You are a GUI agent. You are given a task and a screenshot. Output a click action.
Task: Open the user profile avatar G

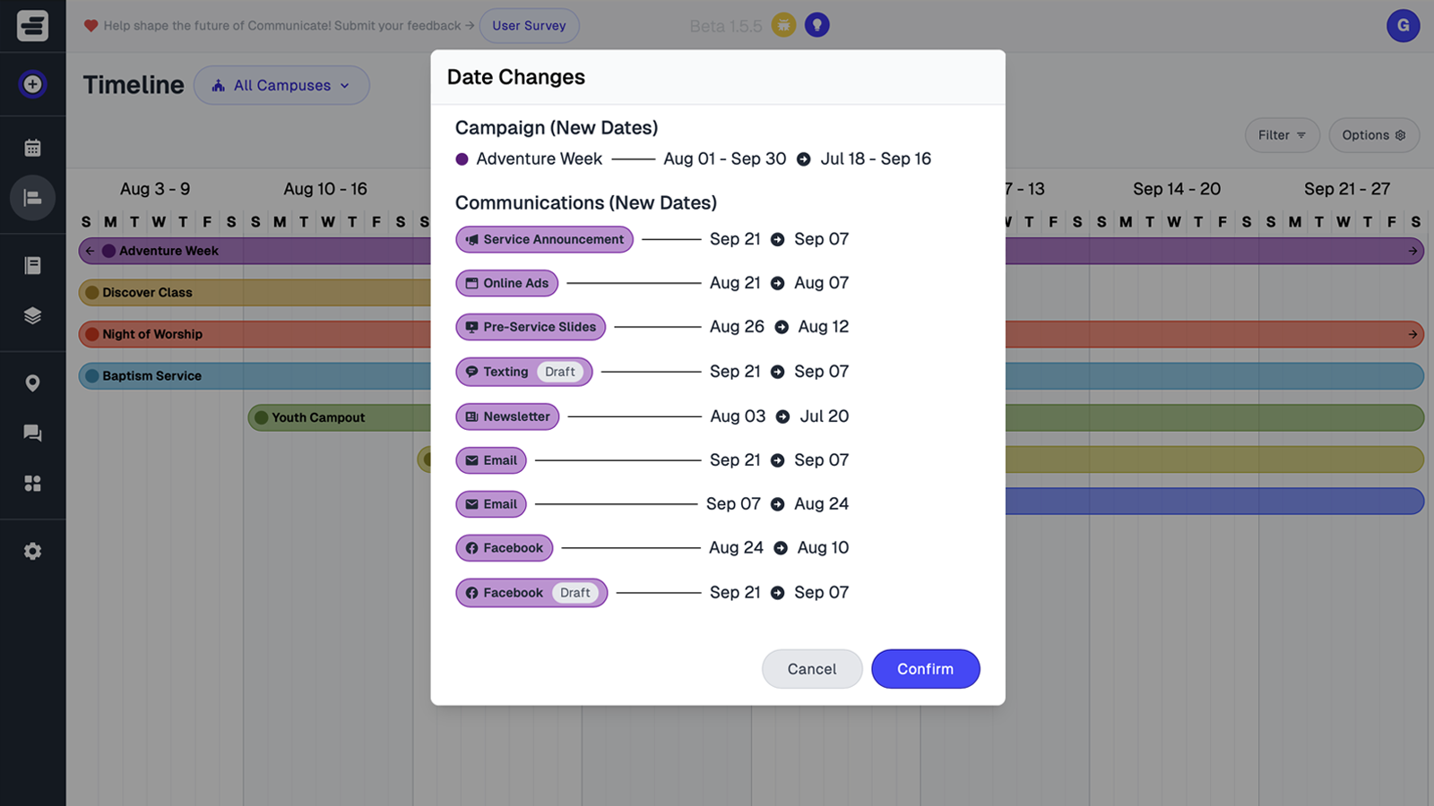click(x=1403, y=25)
